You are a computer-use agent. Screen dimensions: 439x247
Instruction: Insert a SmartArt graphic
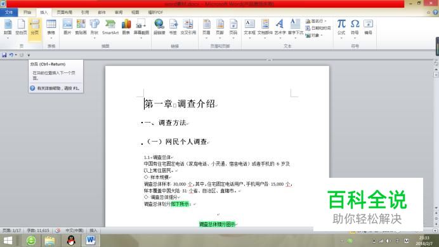pos(110,27)
